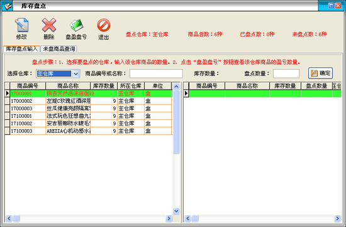Click left table 所在仓库 column header
The height and width of the screenshot is (227, 346).
(131, 86)
